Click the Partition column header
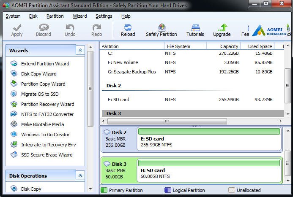 click(132, 46)
